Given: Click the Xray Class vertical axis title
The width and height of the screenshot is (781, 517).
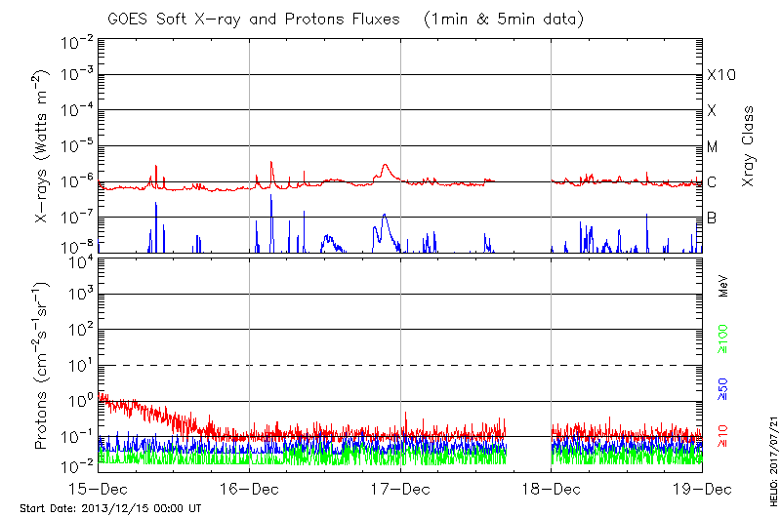Looking at the screenshot, I should (748, 146).
